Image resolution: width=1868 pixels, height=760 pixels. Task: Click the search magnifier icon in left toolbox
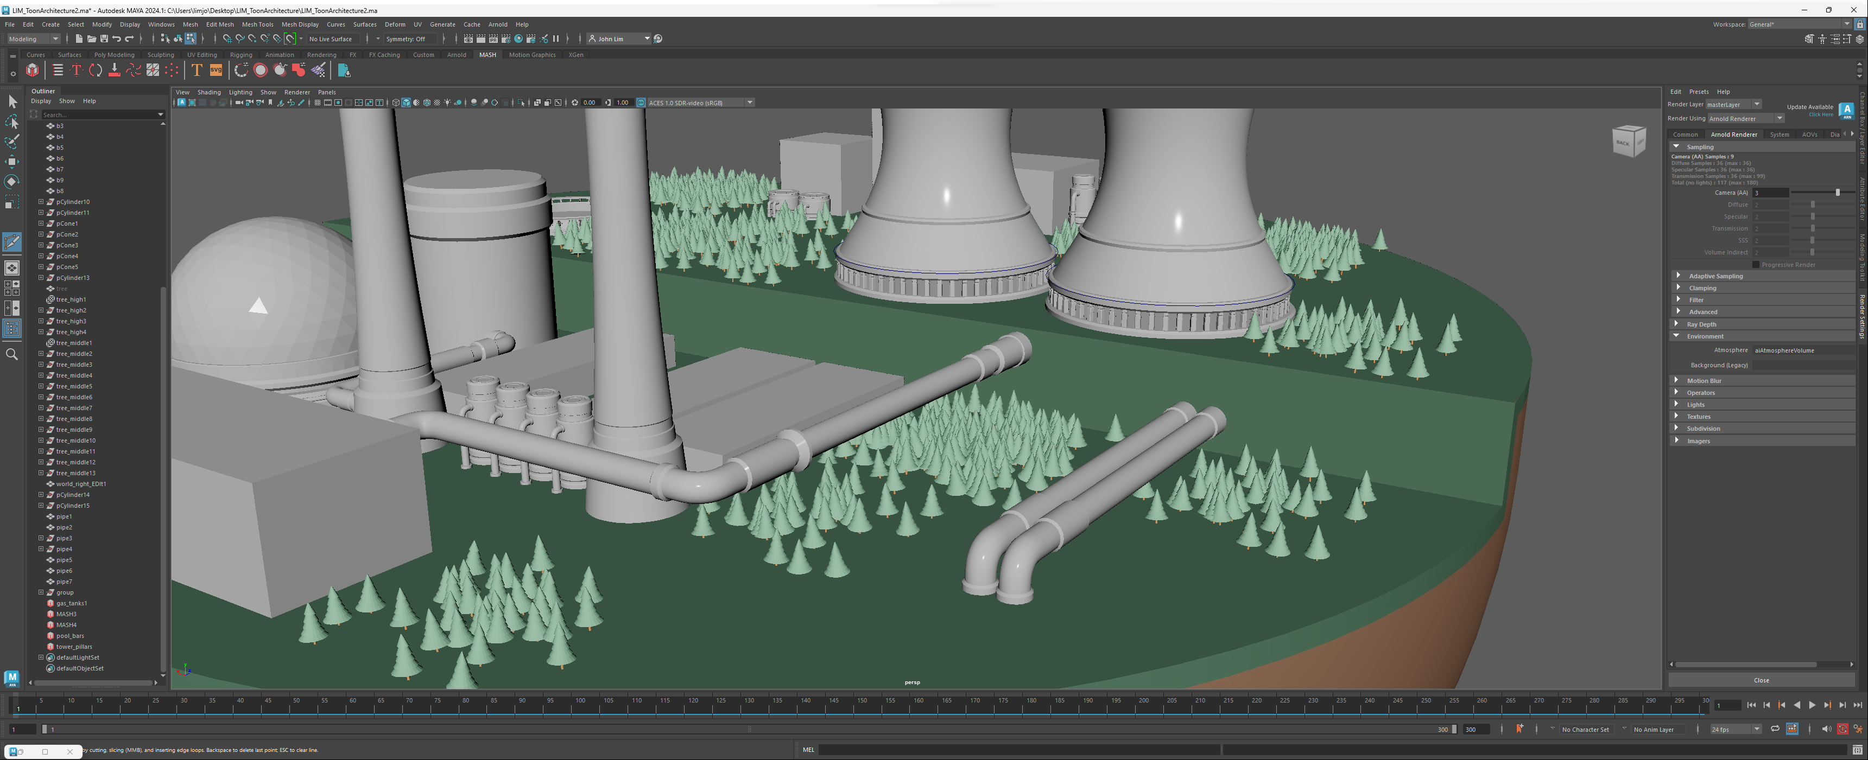tap(11, 354)
